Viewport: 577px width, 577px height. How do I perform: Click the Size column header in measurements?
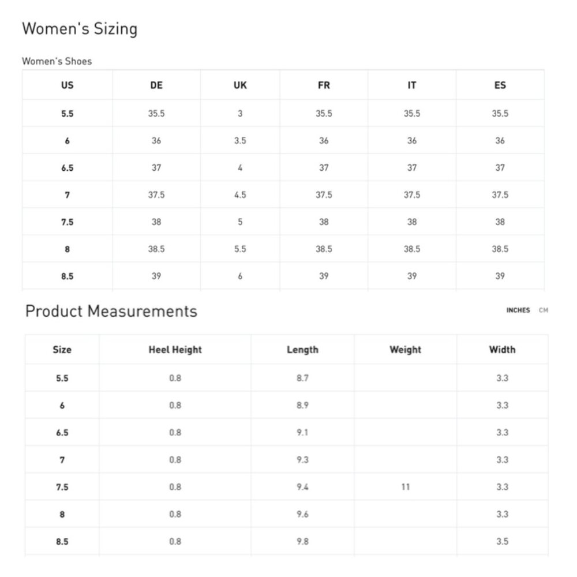62,350
